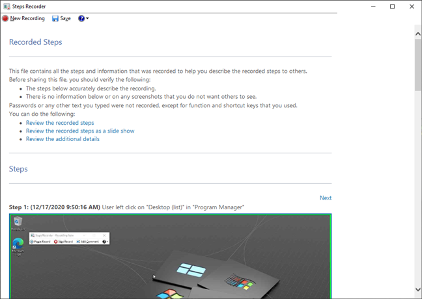
Task: Click scrollbar up arrow
Action: pos(417,34)
